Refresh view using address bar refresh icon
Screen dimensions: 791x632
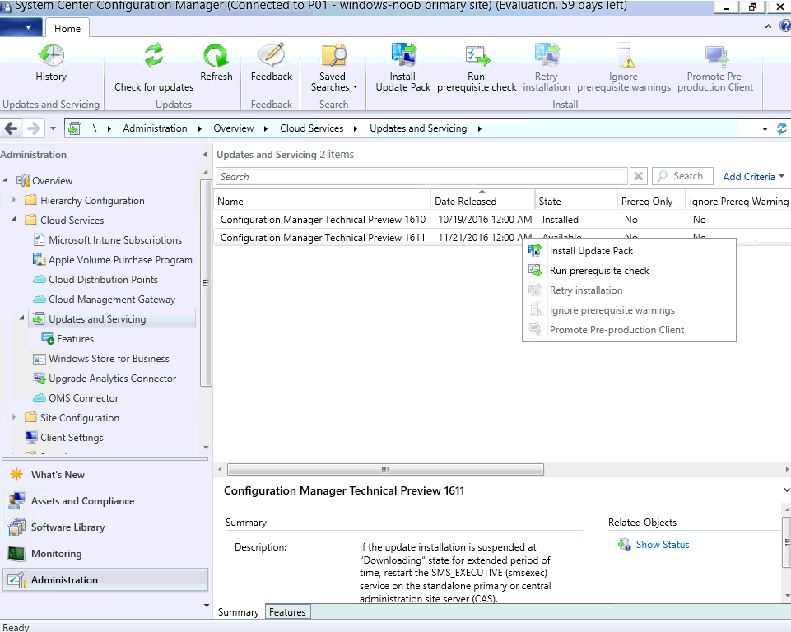coord(782,128)
